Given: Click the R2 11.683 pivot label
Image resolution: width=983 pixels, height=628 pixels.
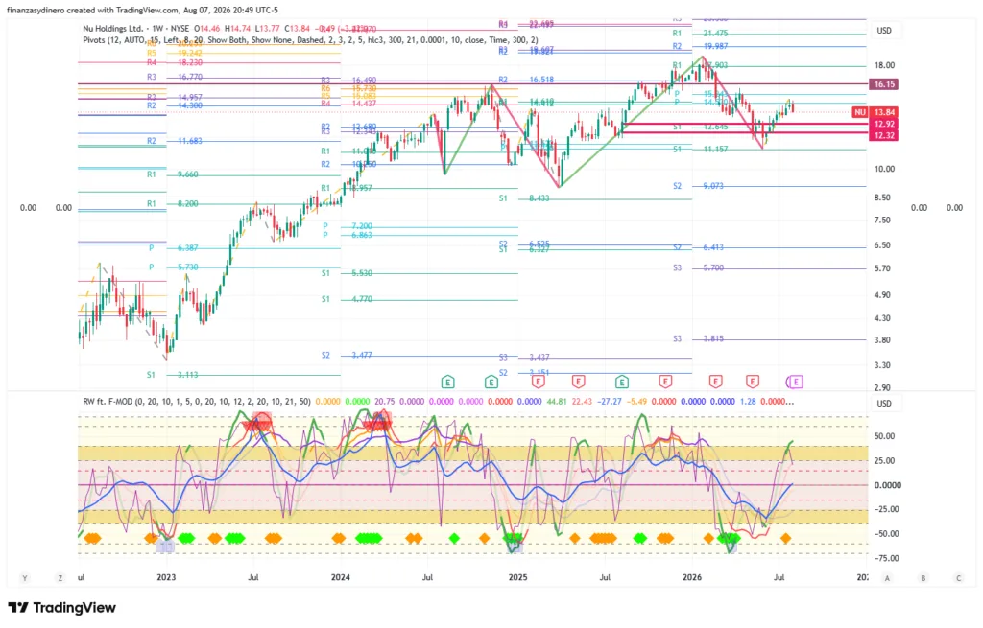Looking at the screenshot, I should (175, 142).
